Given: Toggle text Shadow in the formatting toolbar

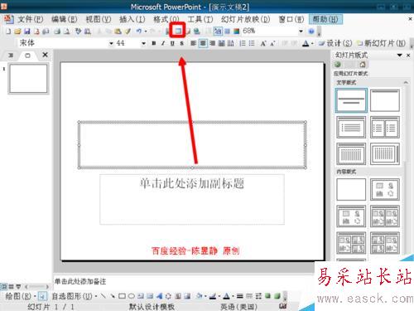Looking at the screenshot, I should click(181, 43).
